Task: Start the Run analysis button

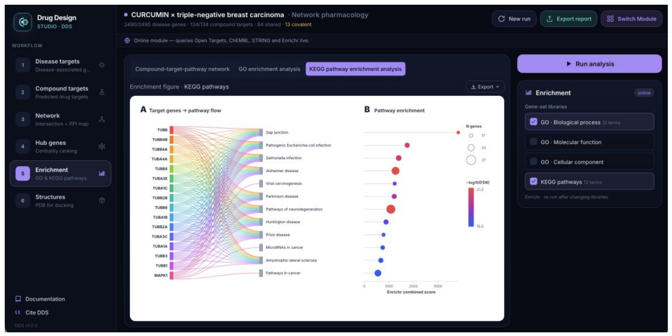Action: click(x=589, y=64)
